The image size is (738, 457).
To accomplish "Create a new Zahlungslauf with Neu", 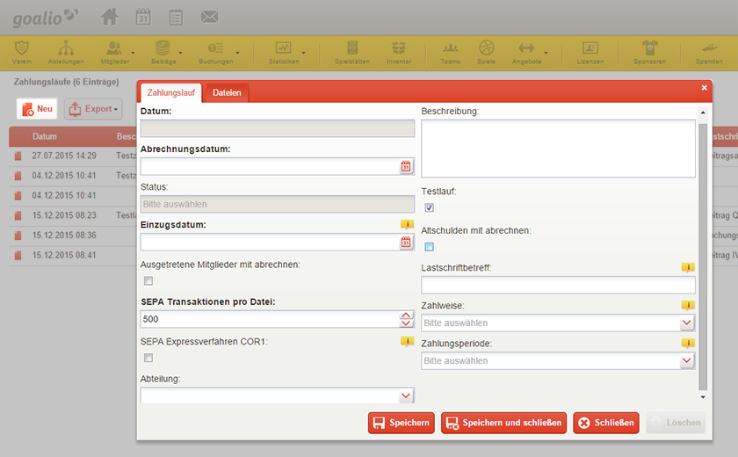I will tap(37, 109).
